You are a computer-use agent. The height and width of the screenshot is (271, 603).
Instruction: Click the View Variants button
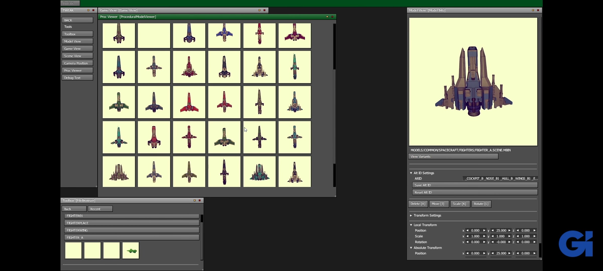(453, 157)
